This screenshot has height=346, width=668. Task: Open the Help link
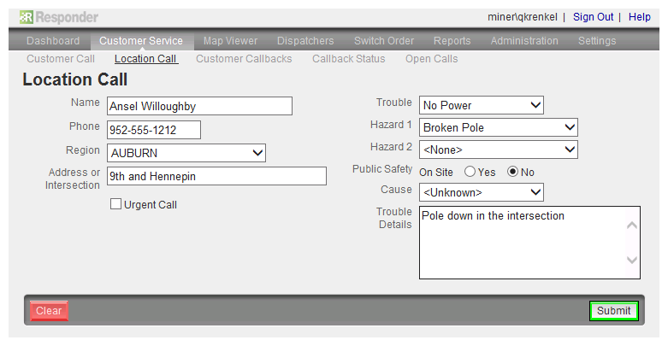640,17
